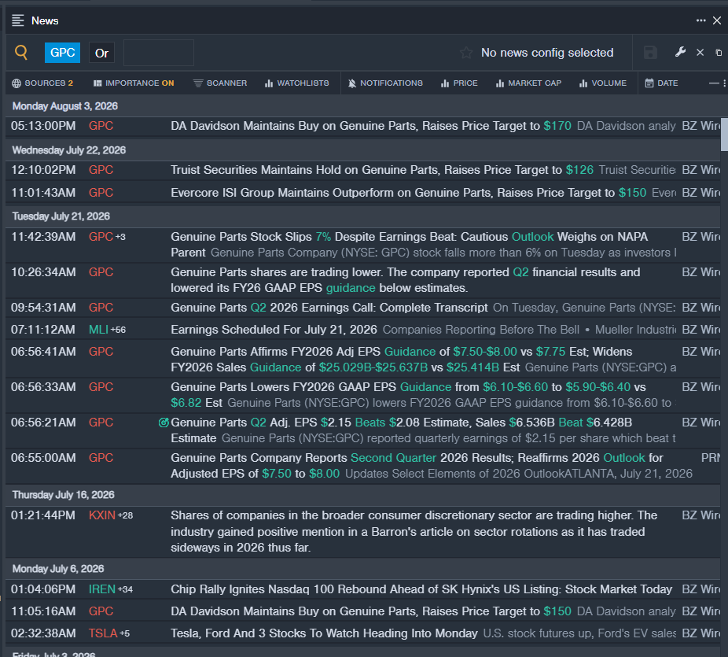
Task: Click the IREN ticker symbol
Action: coord(101,589)
